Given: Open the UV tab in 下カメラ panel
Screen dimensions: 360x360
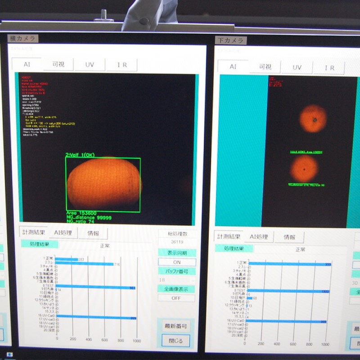Looking at the screenshot, I should [x=297, y=67].
